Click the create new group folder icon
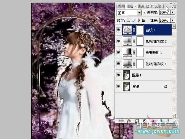The height and width of the screenshot is (139, 185). [153, 121]
